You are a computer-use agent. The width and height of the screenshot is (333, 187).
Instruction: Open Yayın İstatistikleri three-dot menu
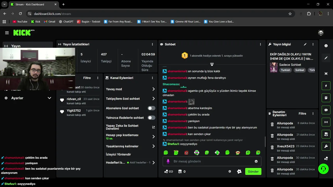[x=152, y=44]
